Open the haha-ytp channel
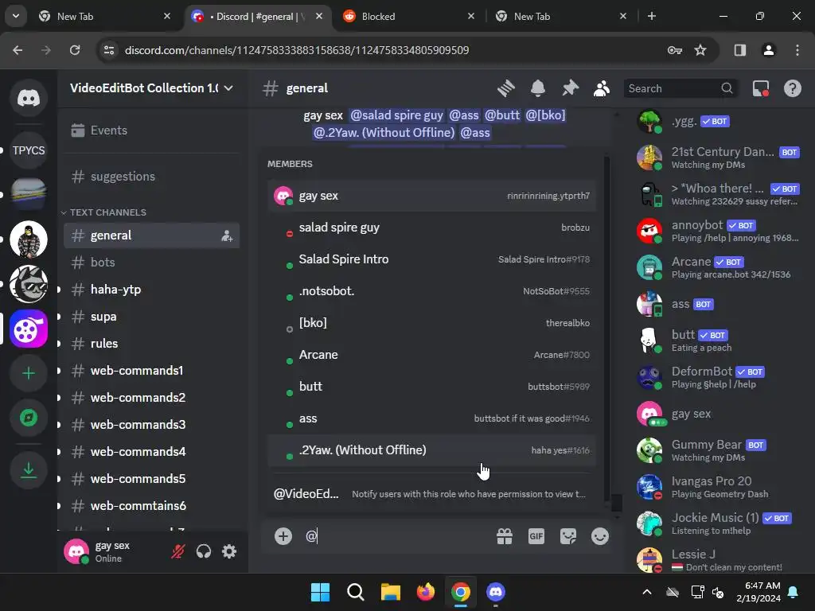 (152, 290)
